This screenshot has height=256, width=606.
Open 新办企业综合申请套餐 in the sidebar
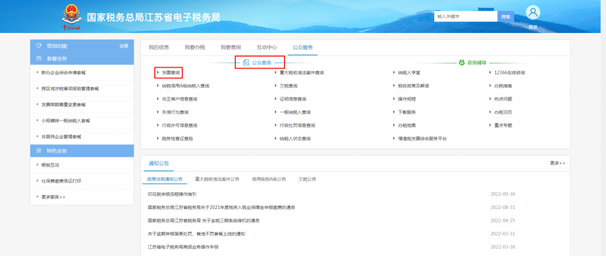click(x=63, y=73)
